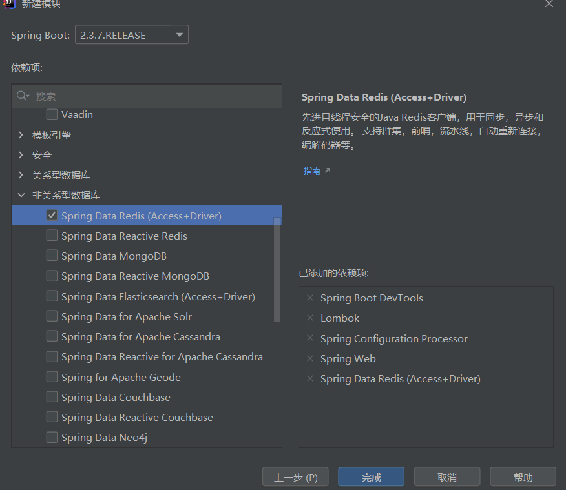Click 模板引擎 category label
Viewport: 566px width, 490px height.
[52, 135]
